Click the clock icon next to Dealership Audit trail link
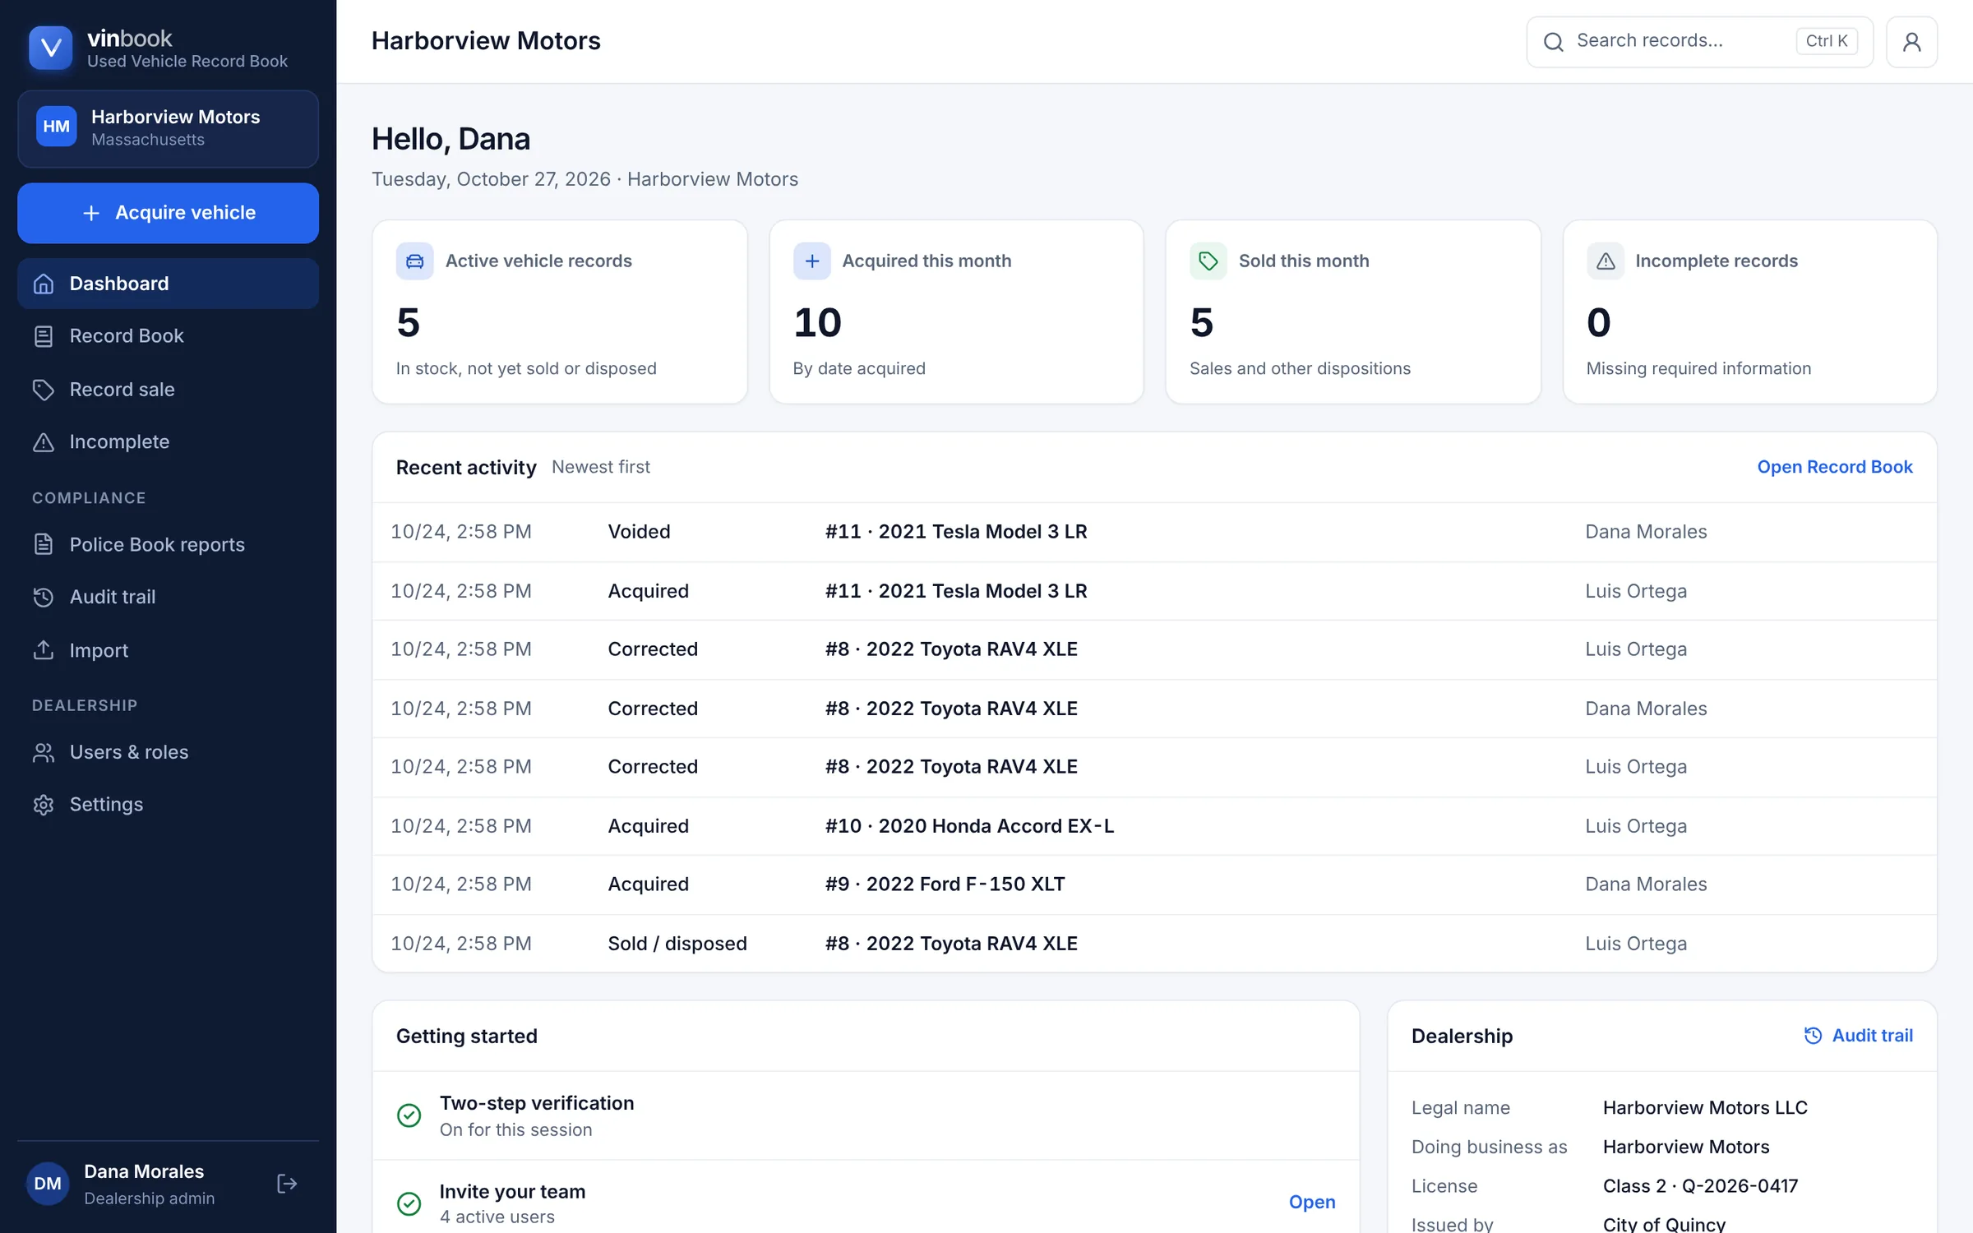1973x1233 pixels. (1813, 1036)
